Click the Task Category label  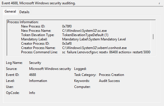tap(85, 75)
